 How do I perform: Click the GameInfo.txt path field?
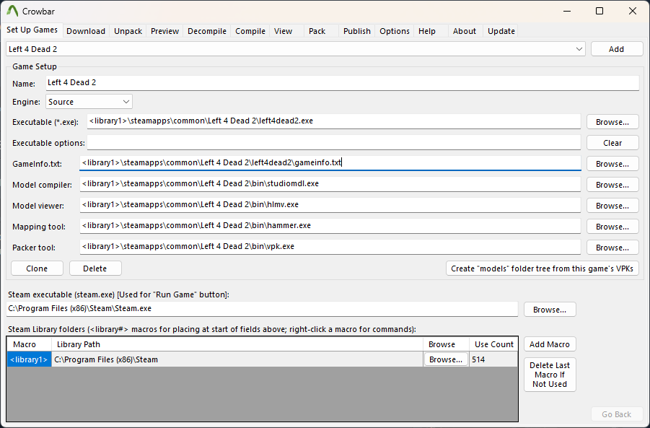pyautogui.click(x=330, y=163)
